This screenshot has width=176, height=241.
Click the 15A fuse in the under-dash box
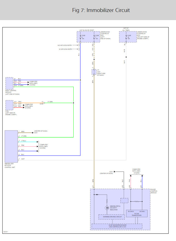pos(81,37)
